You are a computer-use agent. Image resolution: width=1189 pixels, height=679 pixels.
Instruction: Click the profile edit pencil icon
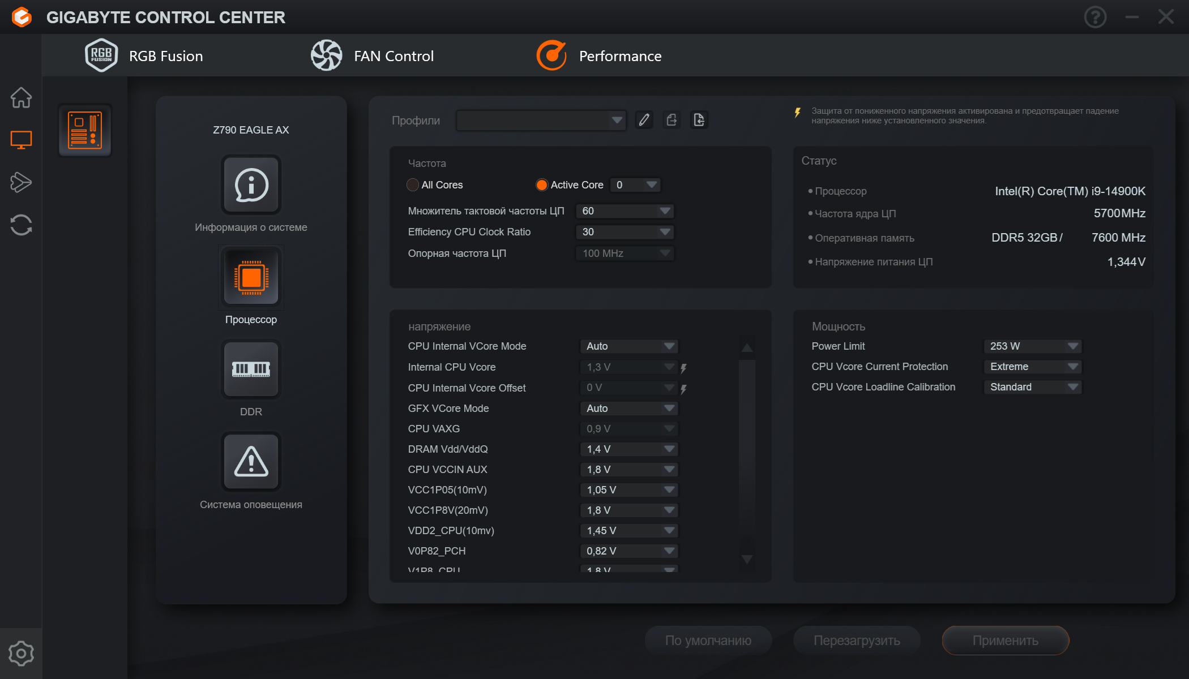pyautogui.click(x=644, y=120)
